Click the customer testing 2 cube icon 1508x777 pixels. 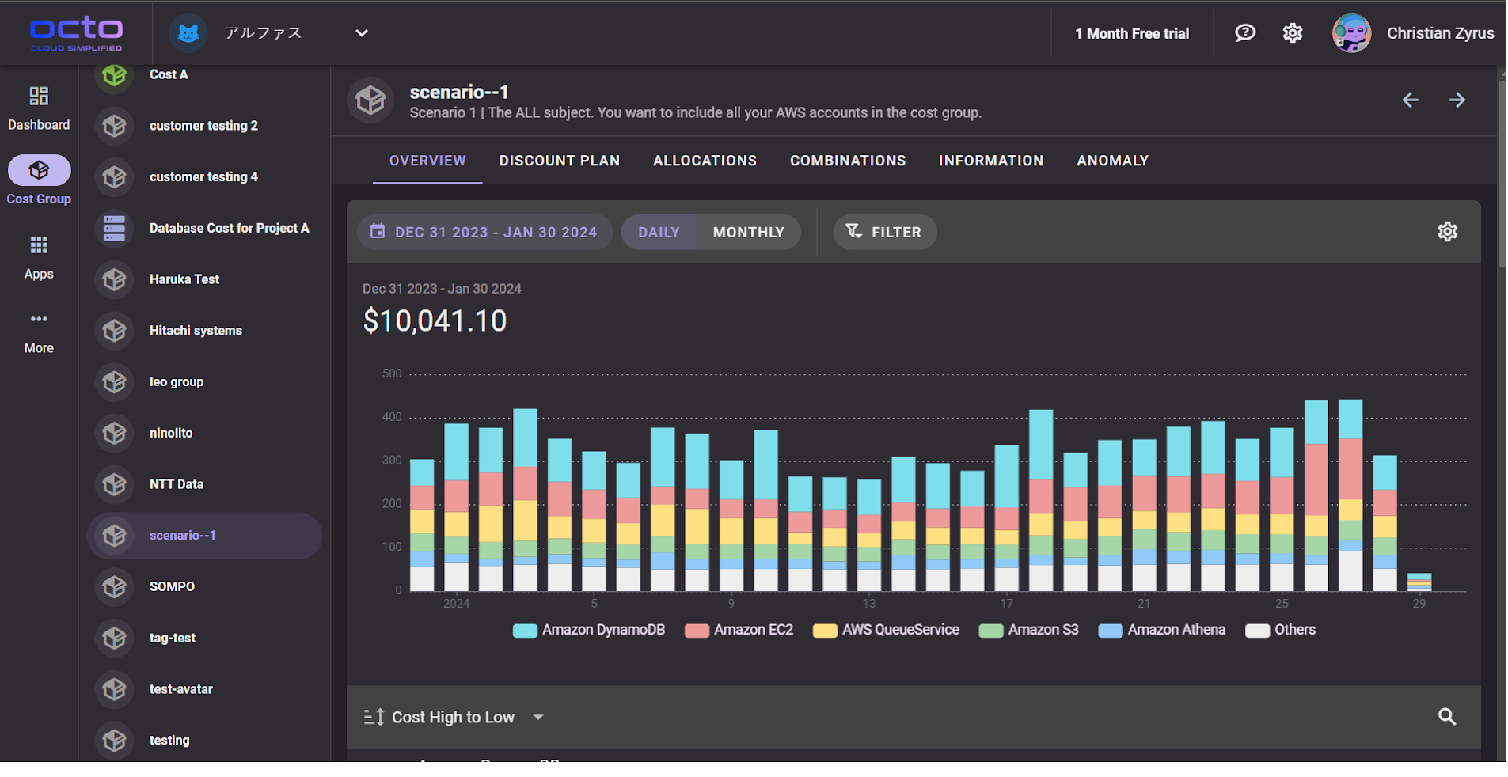[115, 126]
